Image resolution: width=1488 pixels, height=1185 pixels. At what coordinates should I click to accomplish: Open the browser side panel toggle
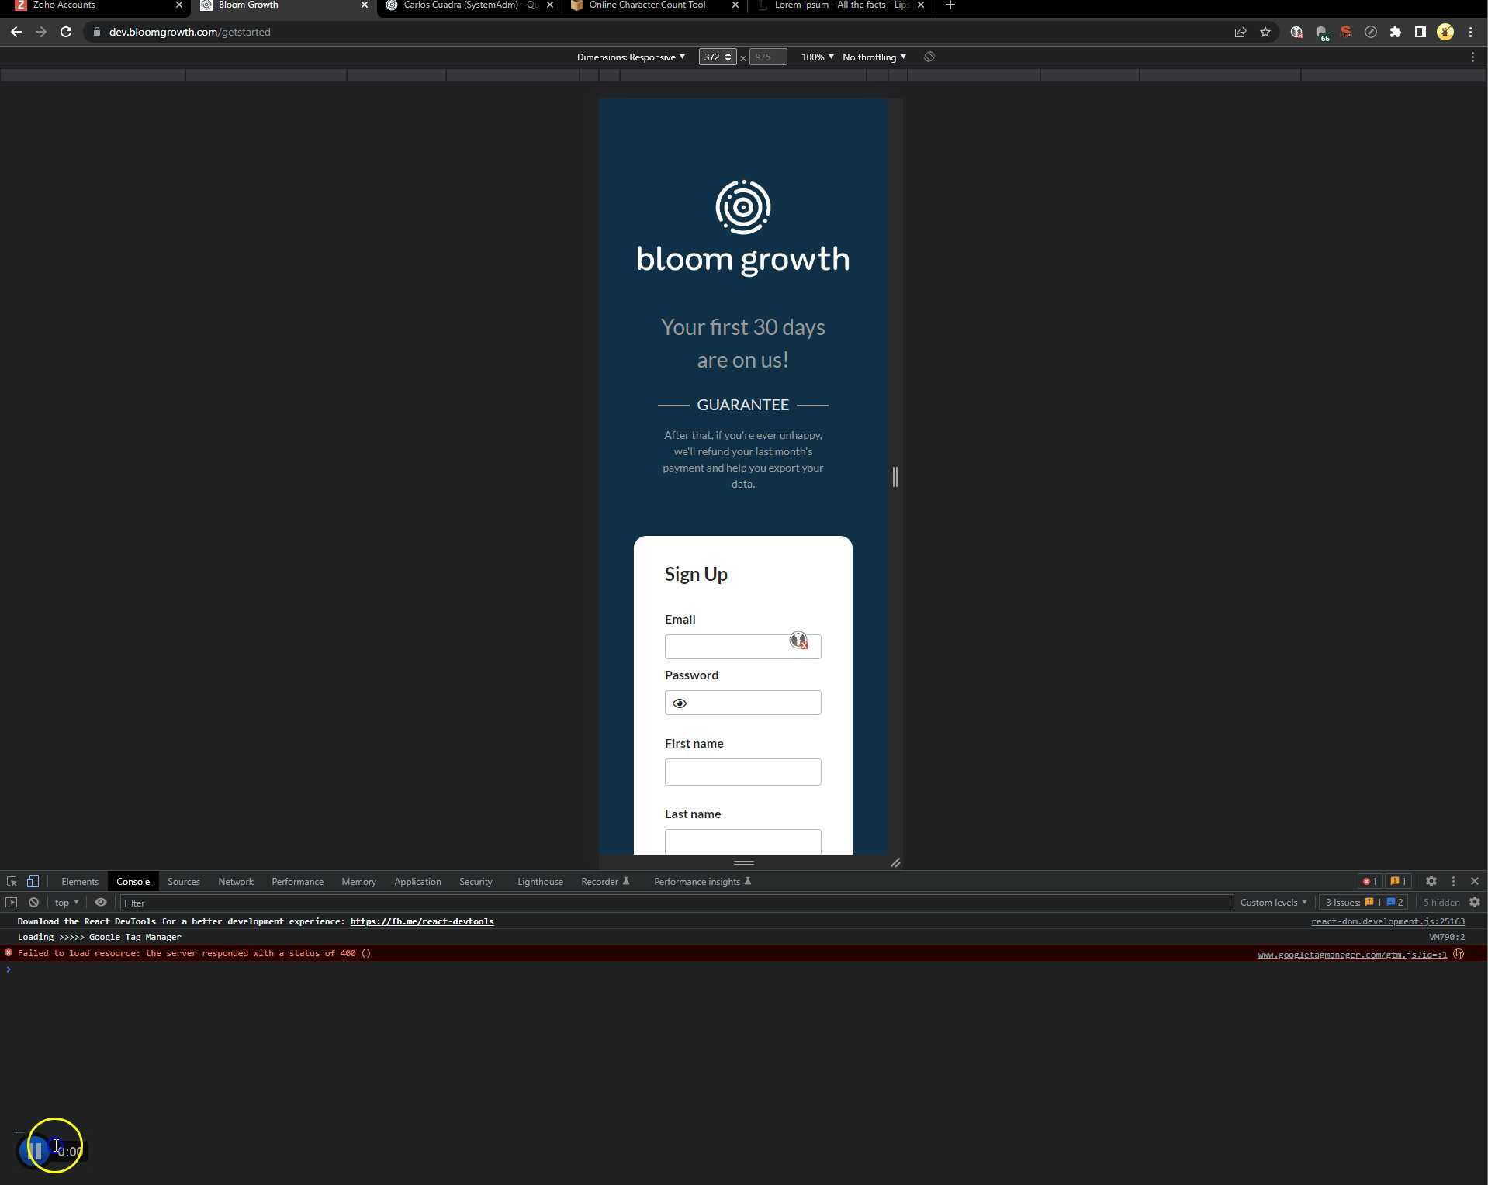click(1420, 32)
